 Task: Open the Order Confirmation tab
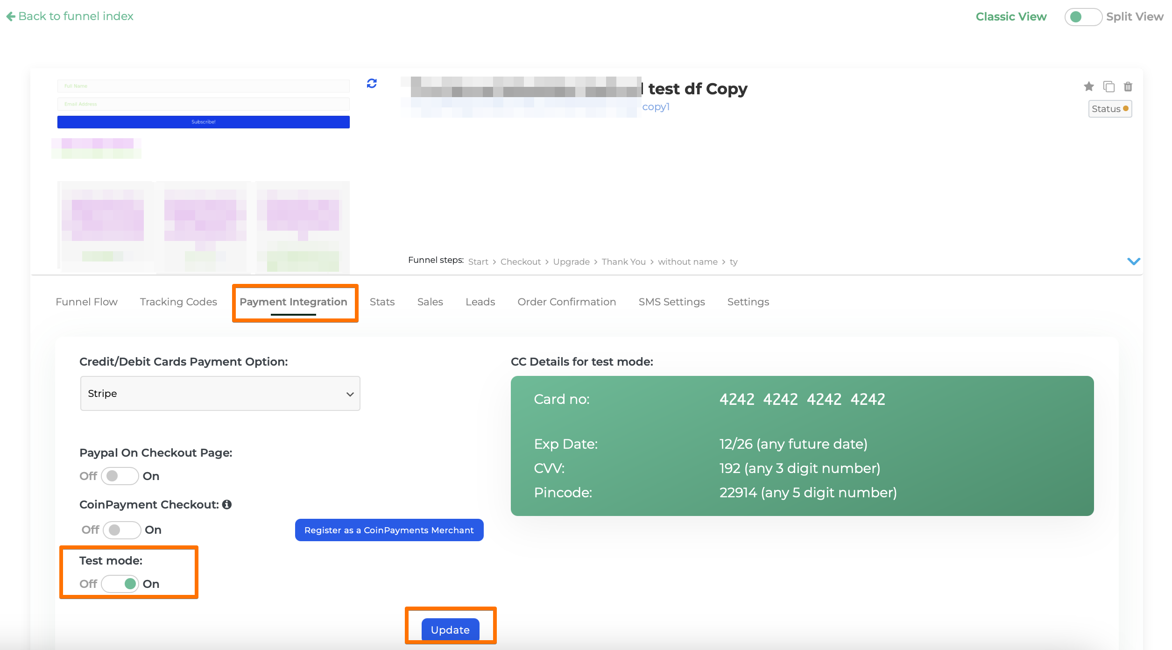point(566,302)
